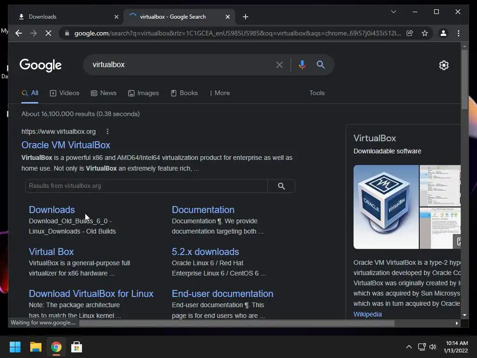Screen dimensions: 477x358
Task: Switch to Images results
Action: (x=143, y=93)
